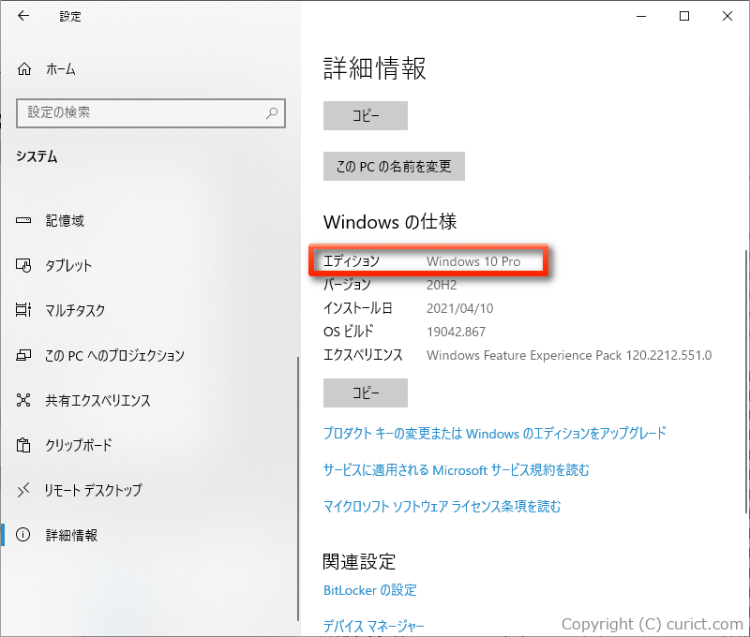Click the 関連設定 heading
Image resolution: width=750 pixels, height=637 pixels.
pos(359,561)
